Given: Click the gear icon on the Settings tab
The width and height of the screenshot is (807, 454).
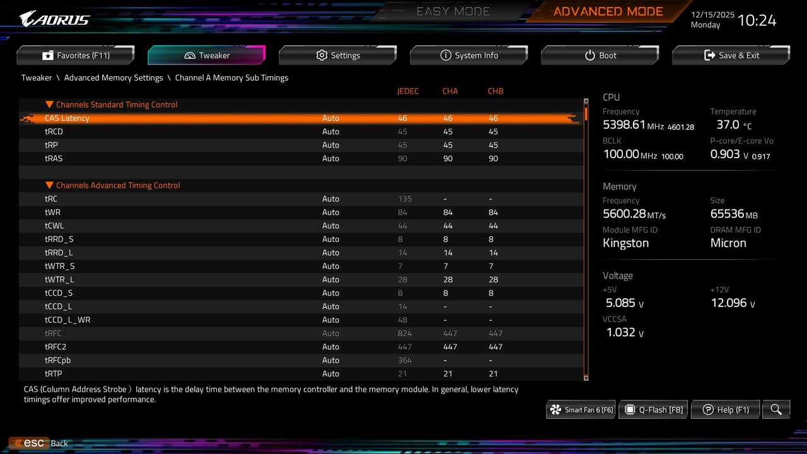Looking at the screenshot, I should 321,55.
